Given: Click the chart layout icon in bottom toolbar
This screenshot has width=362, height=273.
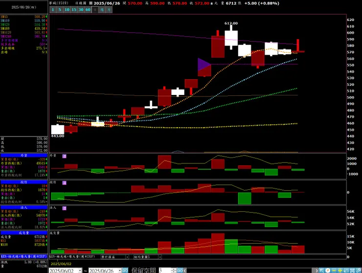Looking at the screenshot, I should 346,271.
